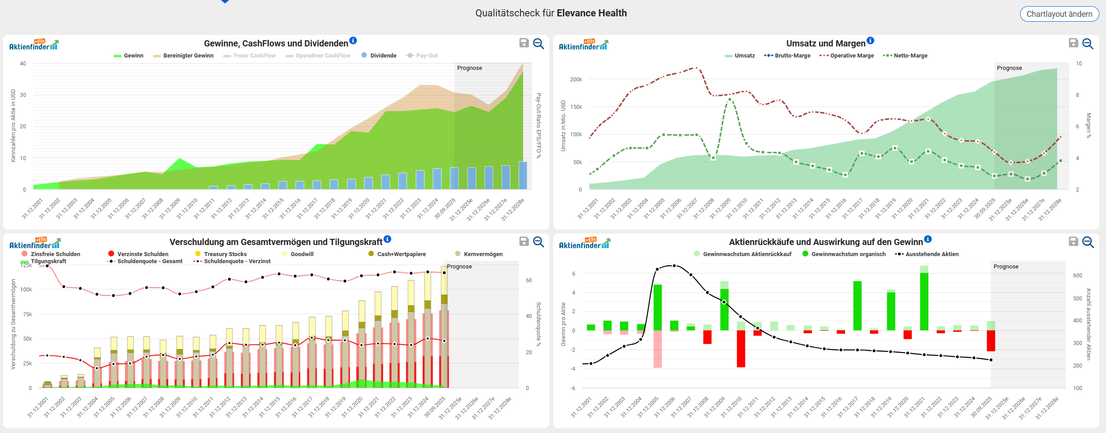Click the Dividende legend color marker
The image size is (1106, 433).
pos(364,55)
